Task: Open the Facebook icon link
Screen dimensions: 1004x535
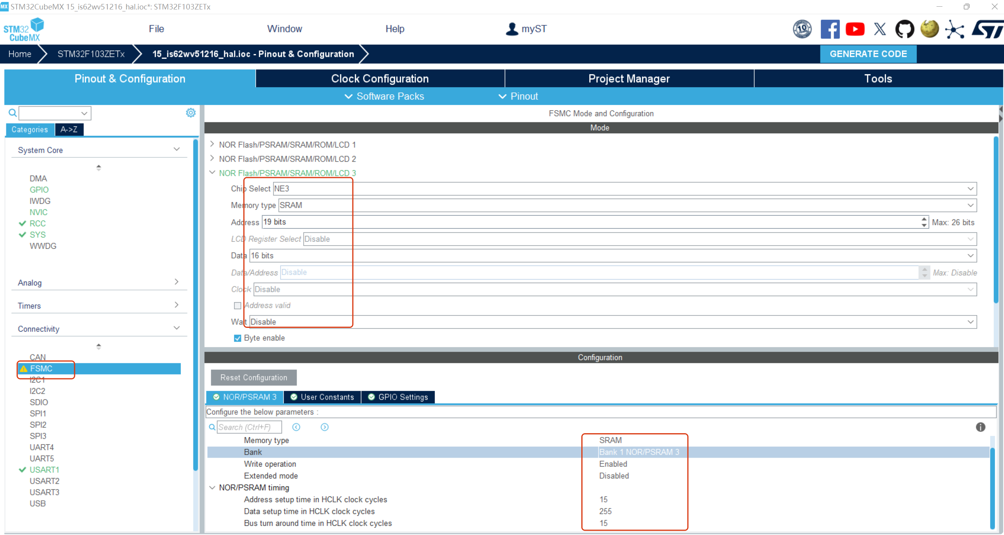Action: 830,29
